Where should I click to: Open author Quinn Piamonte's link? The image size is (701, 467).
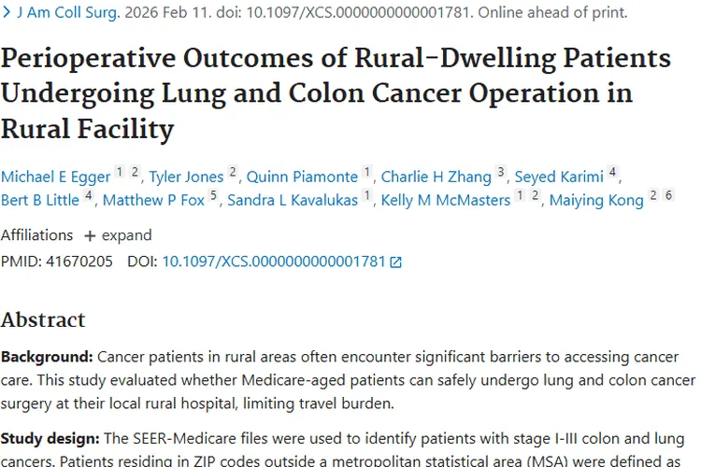[302, 177]
